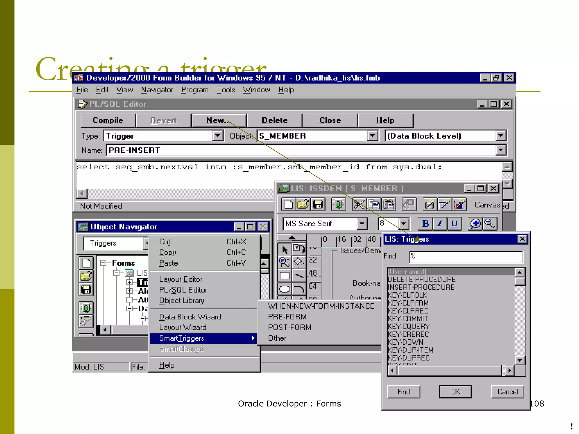Click the Run icon in Object Navigator sidebar
This screenshot has height=434, width=579.
tap(86, 308)
